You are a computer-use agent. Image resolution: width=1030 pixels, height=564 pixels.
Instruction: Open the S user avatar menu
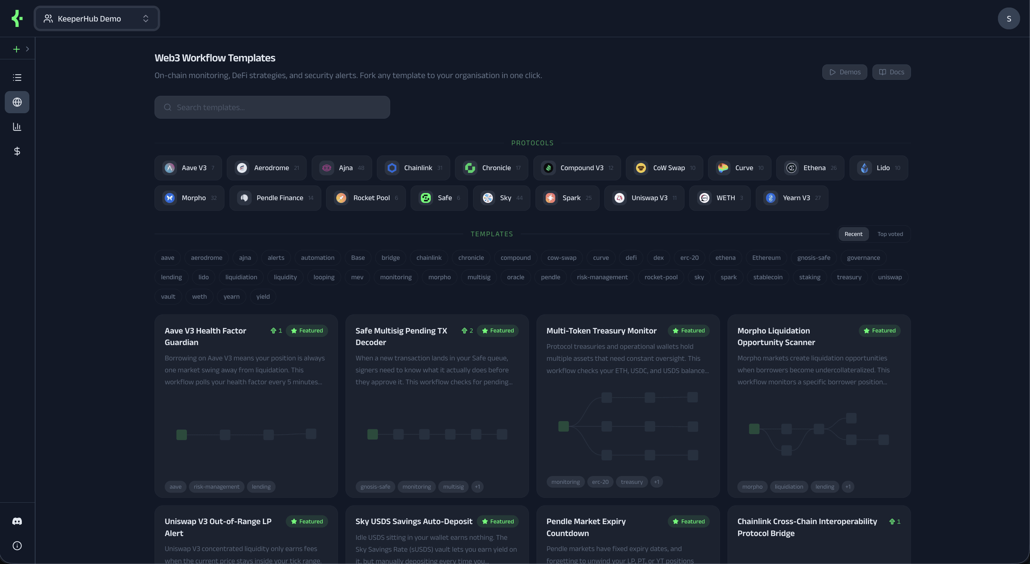tap(1009, 18)
